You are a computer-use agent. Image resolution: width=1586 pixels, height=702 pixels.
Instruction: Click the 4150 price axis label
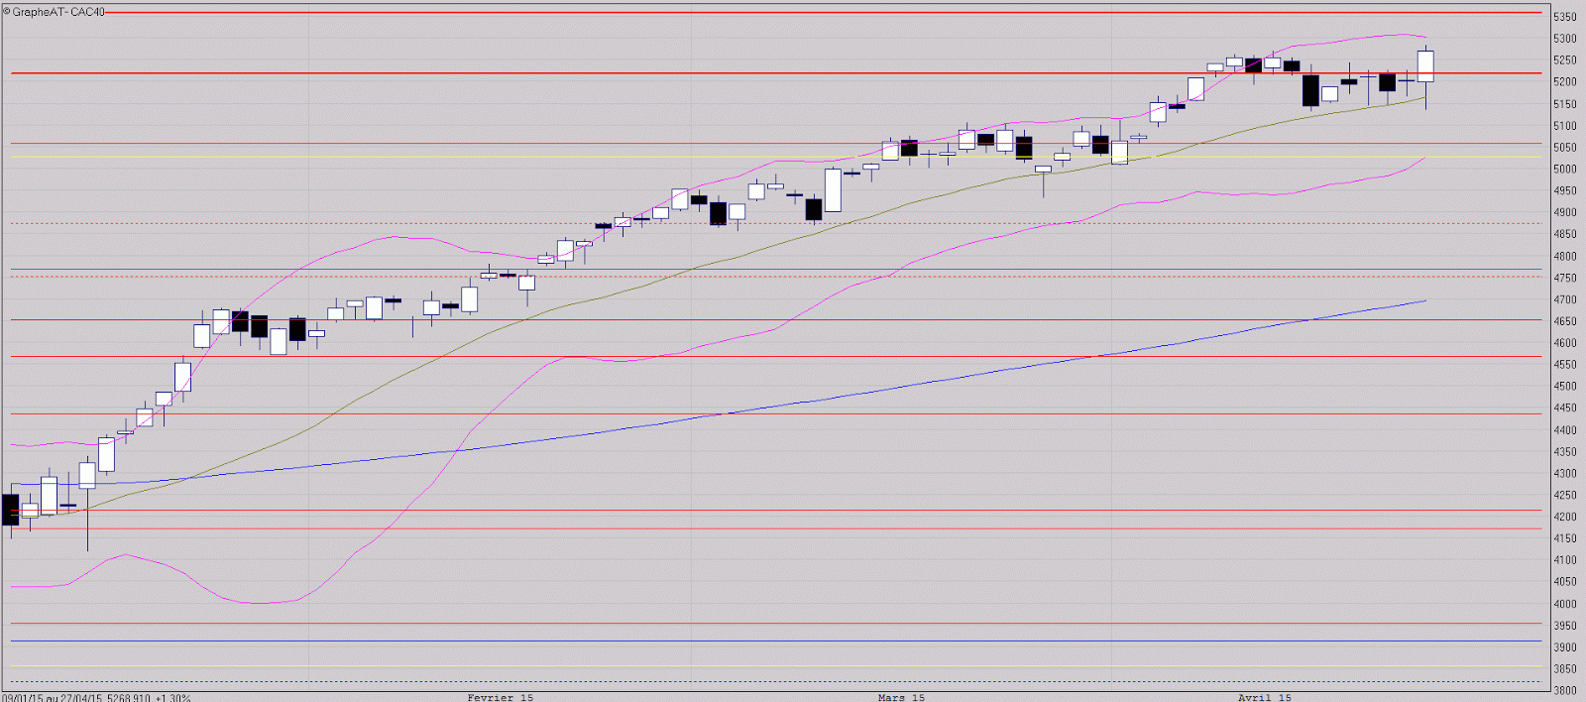point(1564,538)
